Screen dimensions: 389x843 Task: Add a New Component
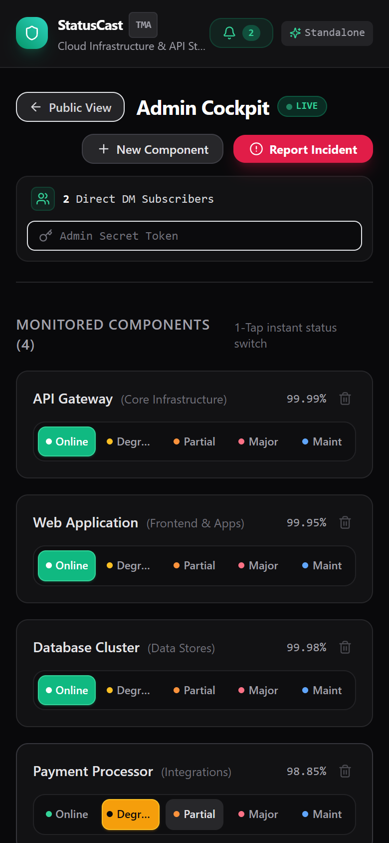pos(153,149)
